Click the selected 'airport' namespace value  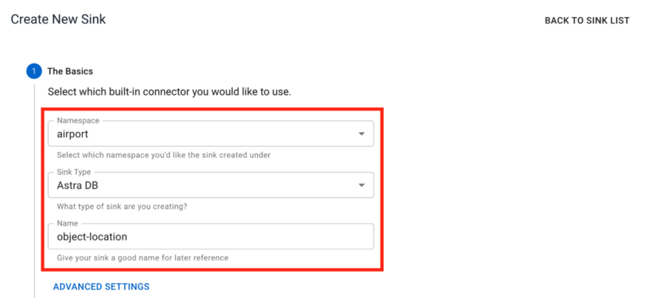pyautogui.click(x=72, y=134)
